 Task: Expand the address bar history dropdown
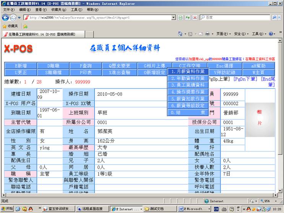pyautogui.click(x=174, y=18)
